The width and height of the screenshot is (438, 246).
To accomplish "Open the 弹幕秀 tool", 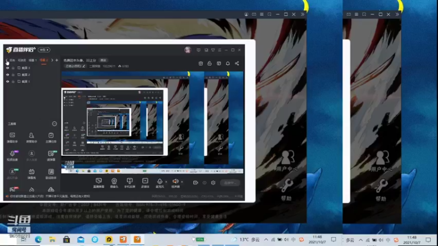I will click(x=32, y=174).
